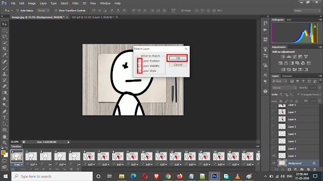Hide the Background layer visibility eye

point(274,163)
